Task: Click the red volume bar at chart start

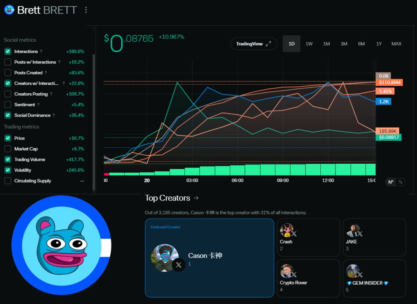Action: 107,174
